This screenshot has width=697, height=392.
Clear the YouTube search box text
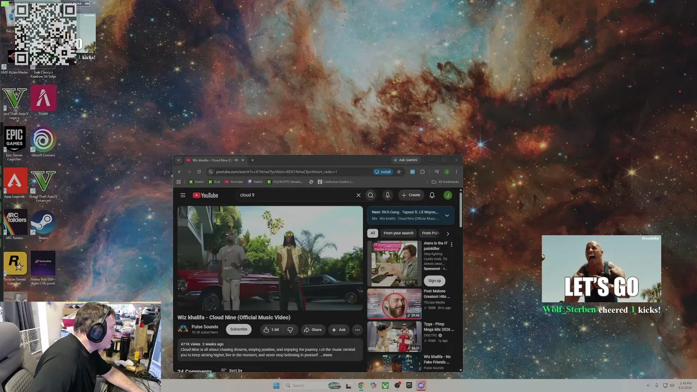[358, 195]
